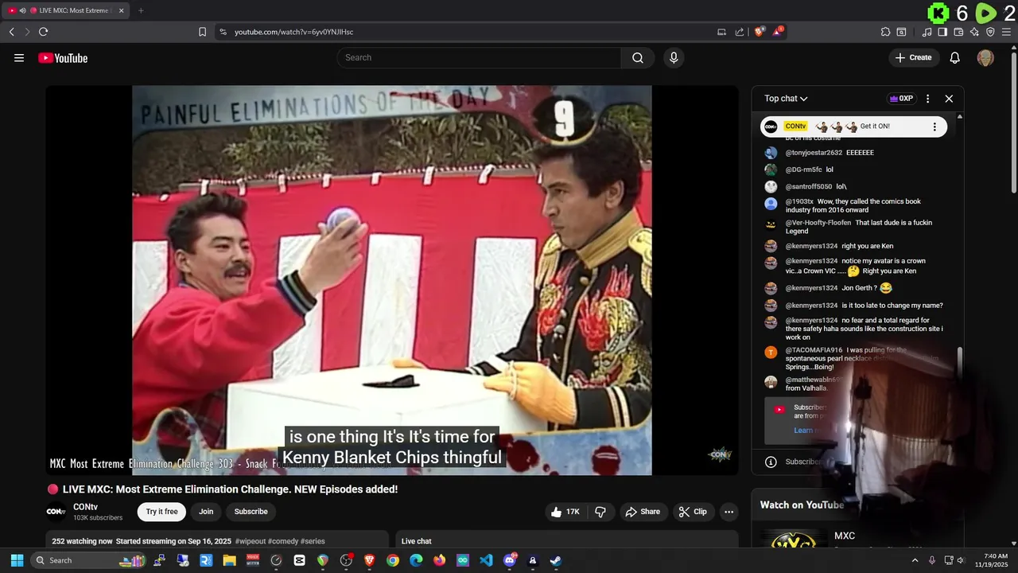Dislike the video with thumbs down
Screen dimensions: 1018x573
[600, 512]
